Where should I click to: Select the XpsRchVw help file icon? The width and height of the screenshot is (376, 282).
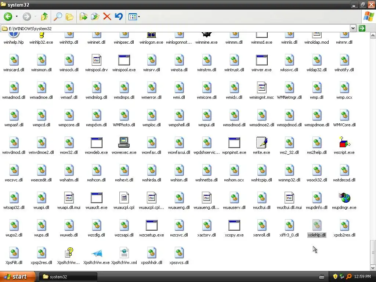click(x=69, y=253)
